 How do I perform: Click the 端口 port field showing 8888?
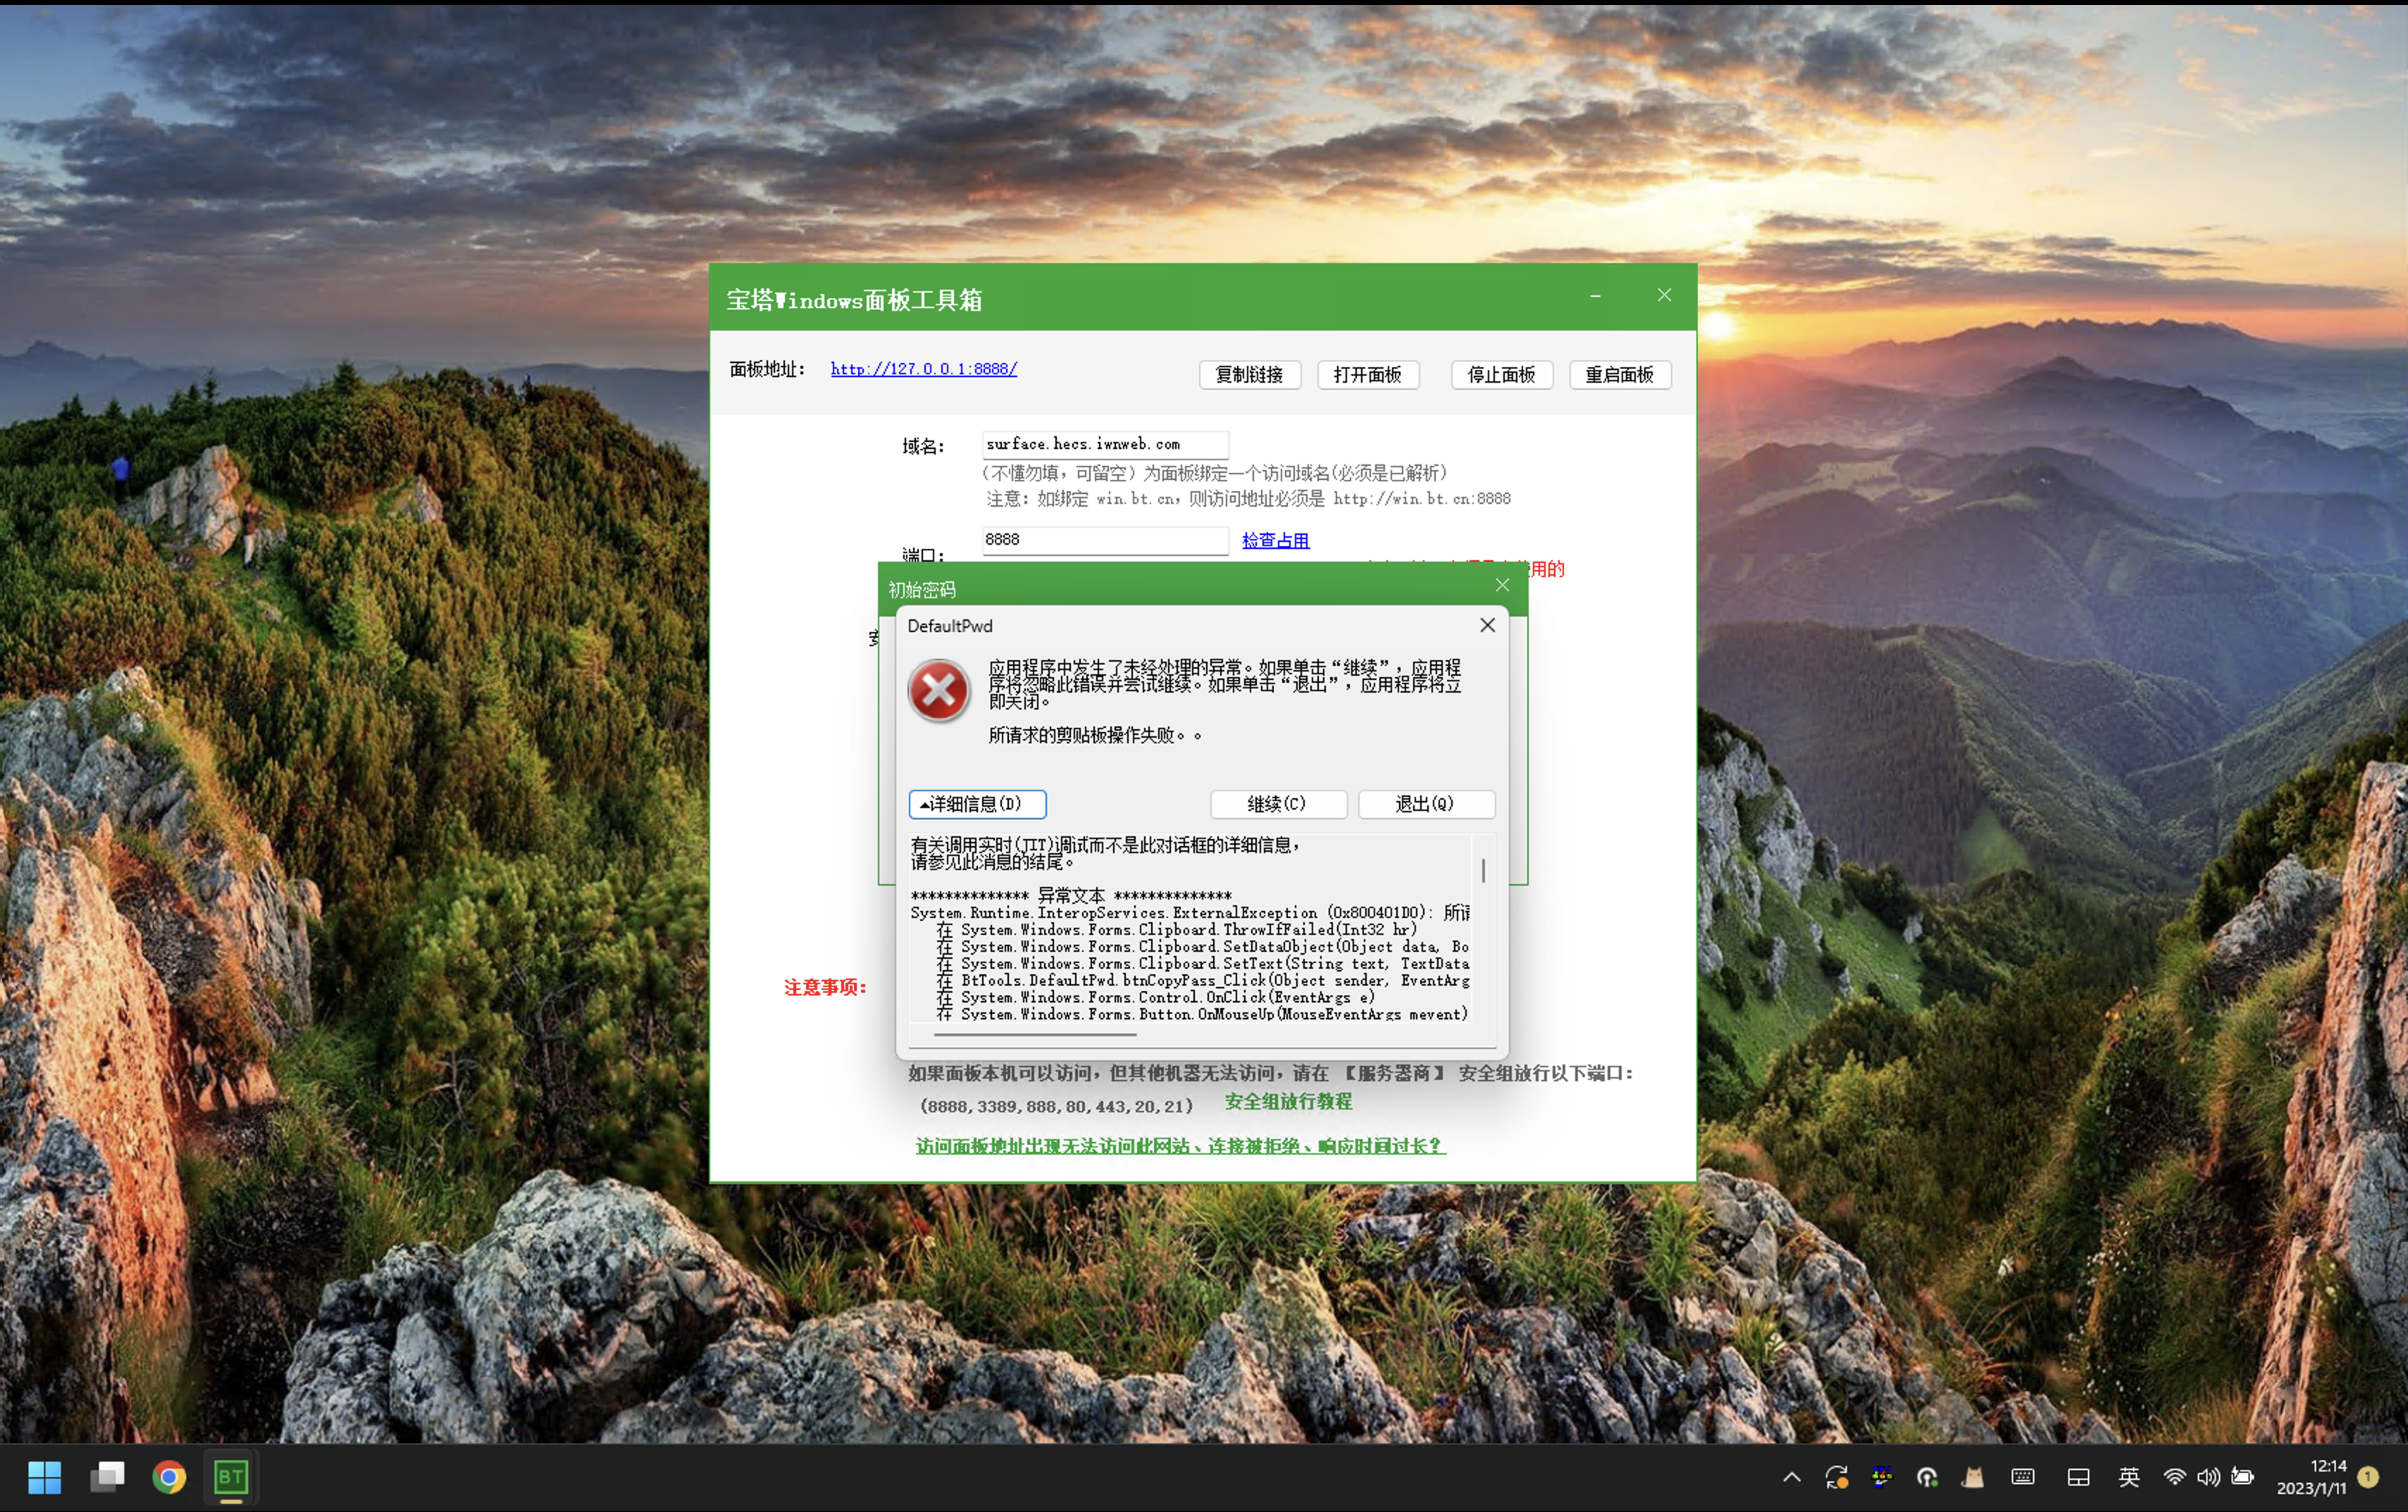point(1105,540)
